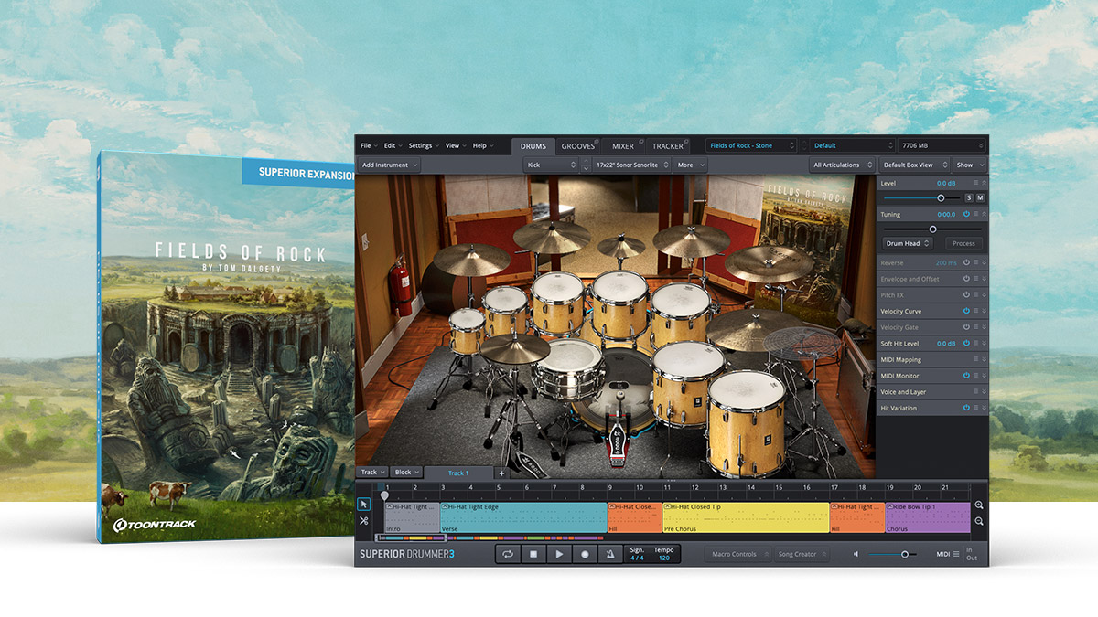The width and height of the screenshot is (1098, 617).
Task: Open the Song Creator button
Action: (801, 554)
